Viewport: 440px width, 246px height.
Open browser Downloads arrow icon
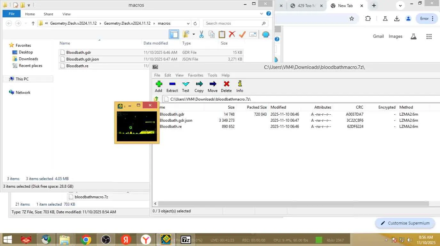click(x=397, y=19)
